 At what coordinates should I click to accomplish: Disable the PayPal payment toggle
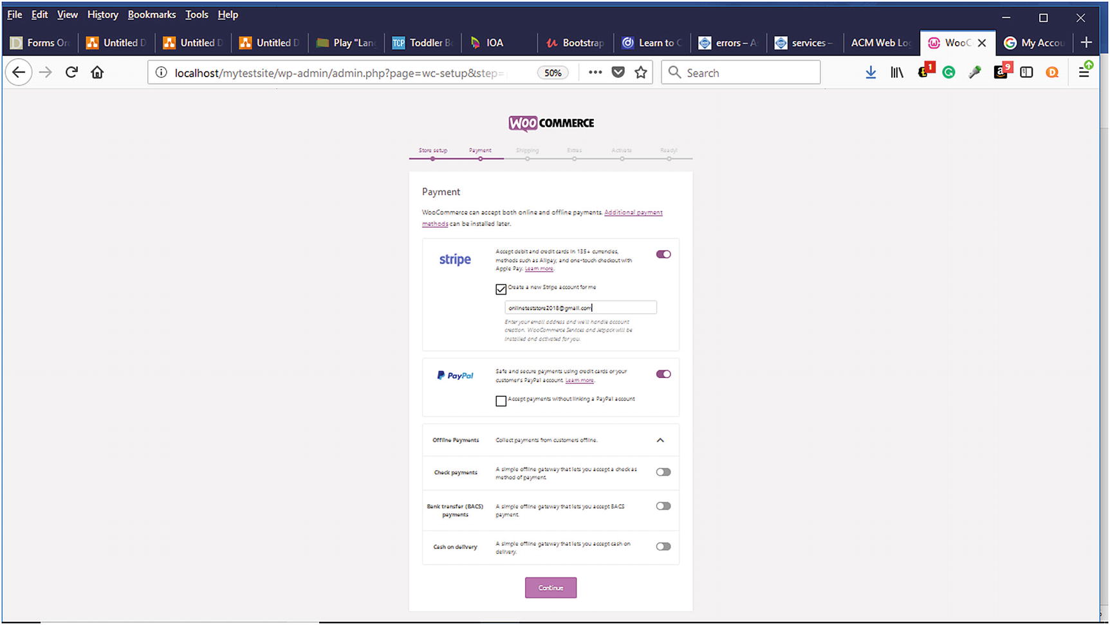[663, 374]
